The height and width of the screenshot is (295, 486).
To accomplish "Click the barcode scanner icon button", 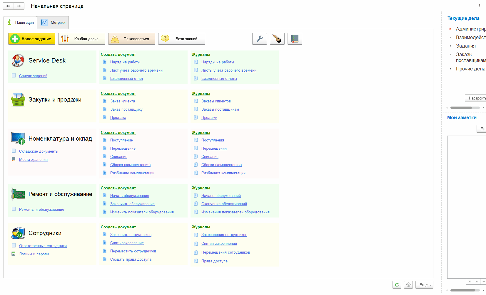I will pos(277,39).
